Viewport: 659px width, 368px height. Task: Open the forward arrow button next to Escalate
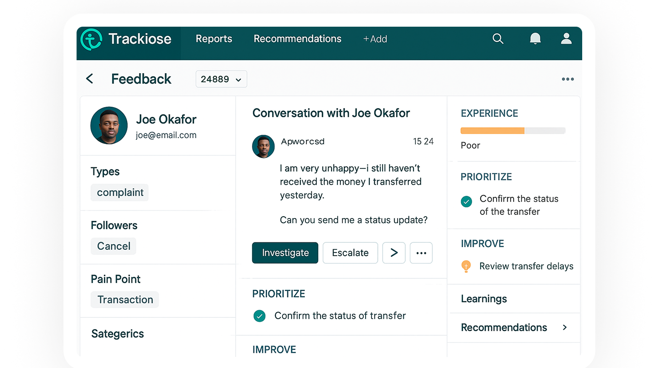394,253
